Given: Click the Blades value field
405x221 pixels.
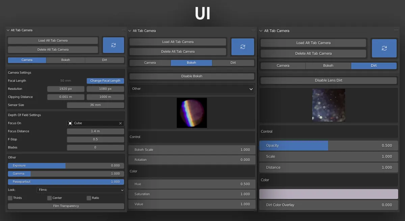Looking at the screenshot, I should (96, 147).
